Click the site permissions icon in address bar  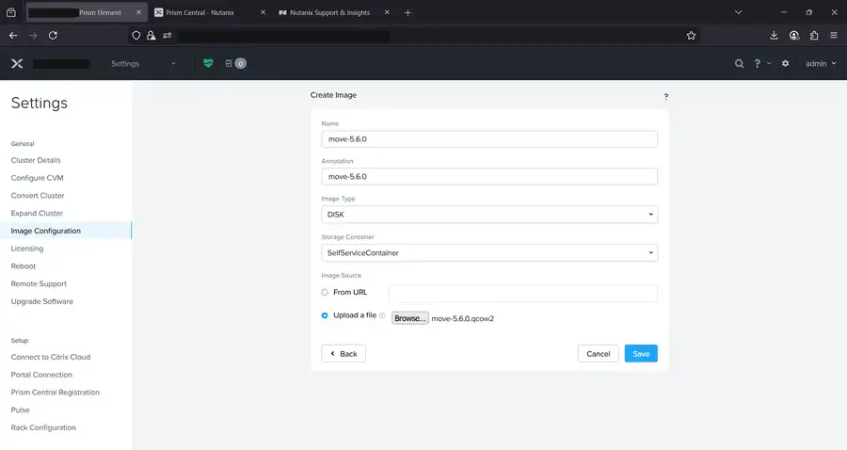click(x=167, y=36)
